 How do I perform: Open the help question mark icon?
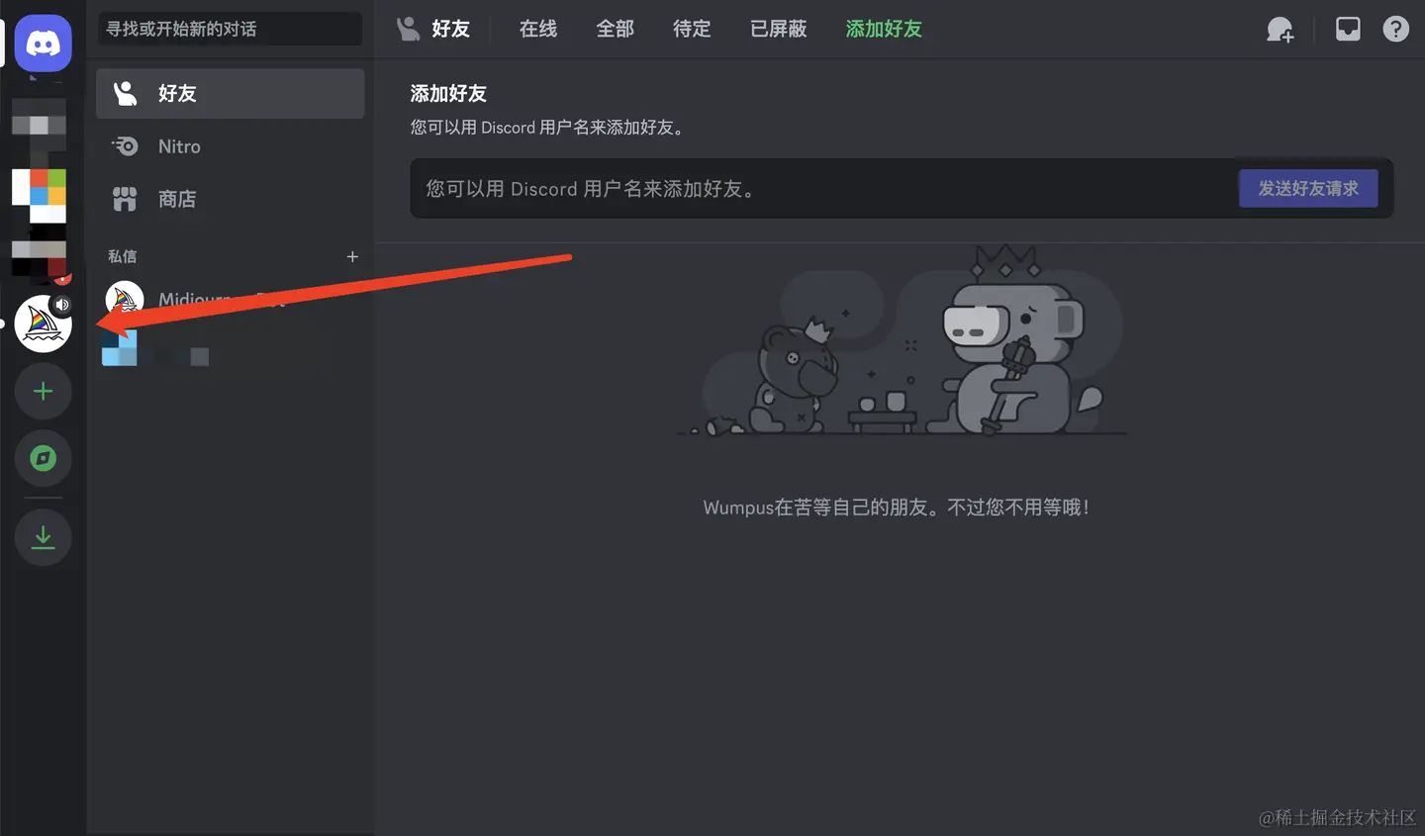click(x=1395, y=30)
